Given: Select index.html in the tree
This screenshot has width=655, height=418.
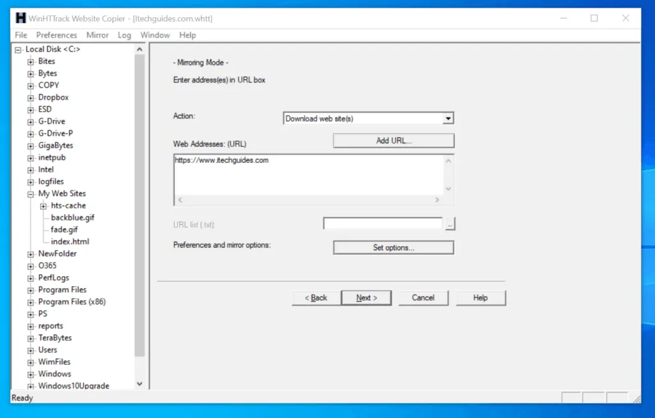Looking at the screenshot, I should click(70, 242).
